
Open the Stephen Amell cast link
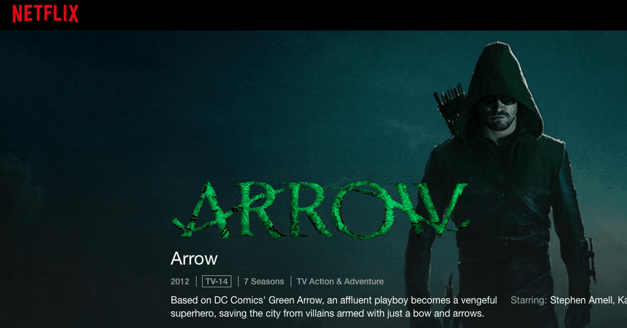coord(581,300)
